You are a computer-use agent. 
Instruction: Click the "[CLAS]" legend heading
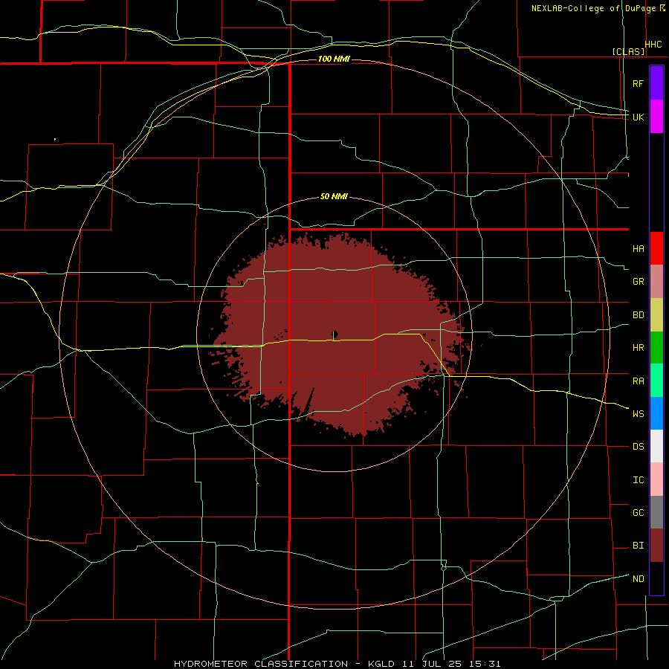tap(628, 51)
